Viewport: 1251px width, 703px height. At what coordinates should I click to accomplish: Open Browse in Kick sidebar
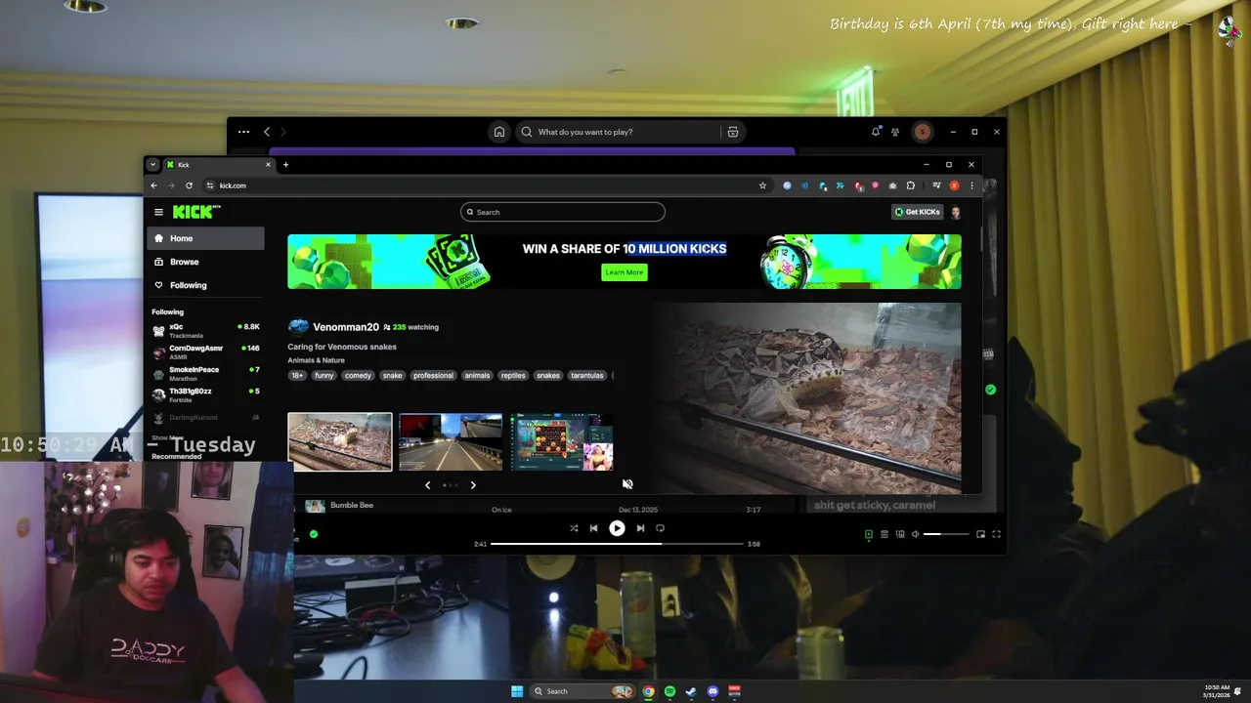205,262
